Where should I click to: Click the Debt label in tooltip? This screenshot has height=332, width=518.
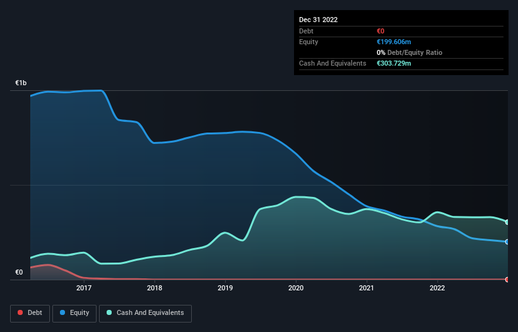pyautogui.click(x=306, y=31)
